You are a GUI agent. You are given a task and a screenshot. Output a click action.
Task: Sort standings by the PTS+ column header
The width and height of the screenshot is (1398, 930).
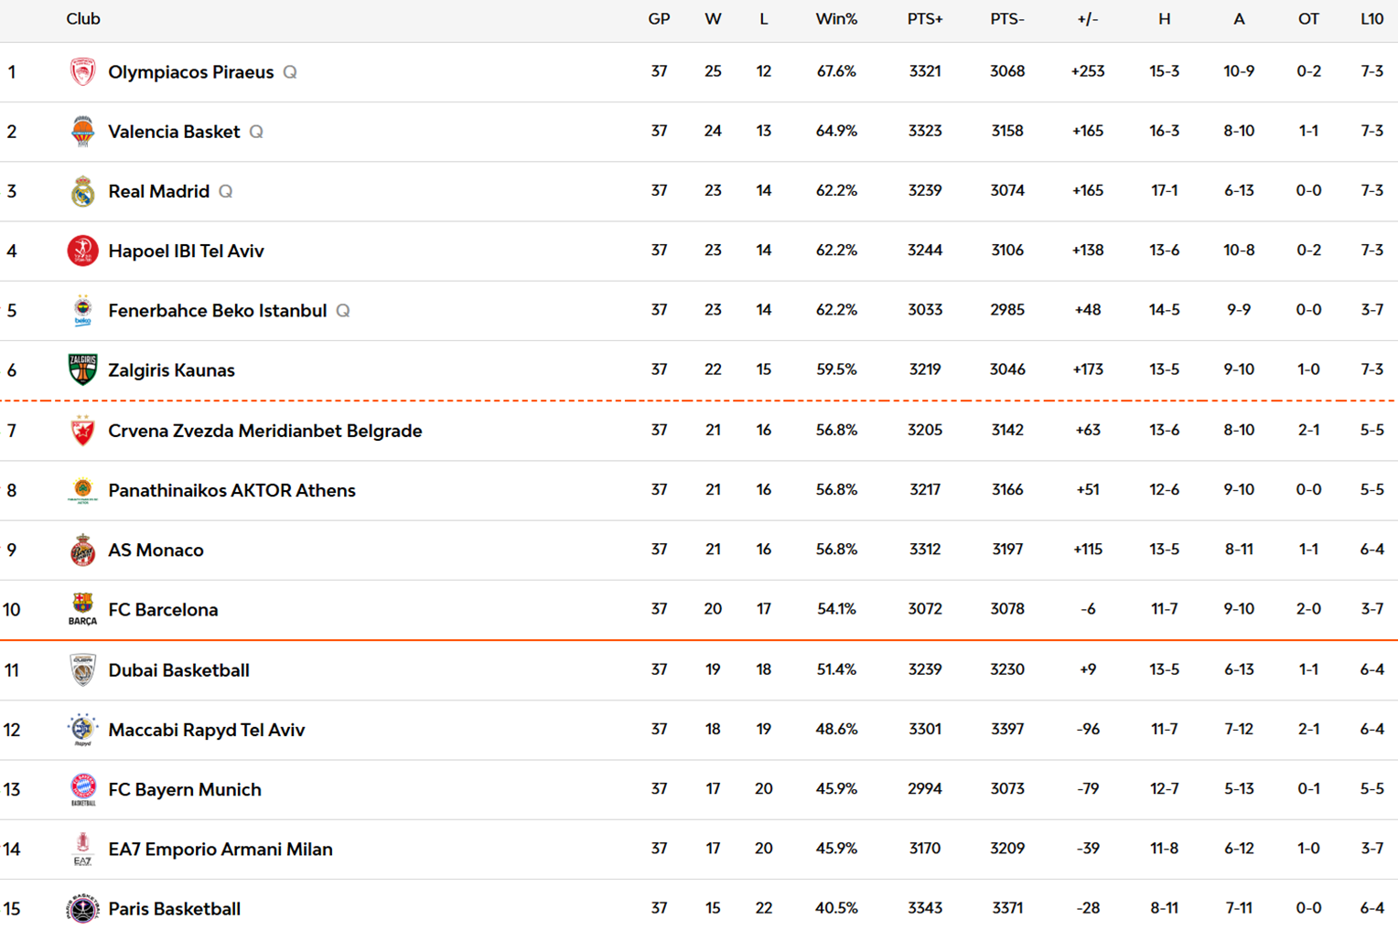coord(925,19)
